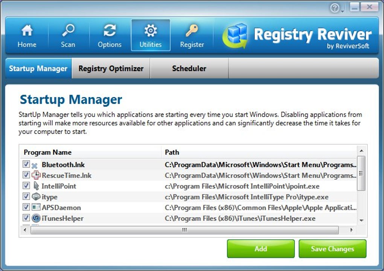Click the Registry Reviver cube logo
Screen dimensions: 384x271
tap(235, 36)
